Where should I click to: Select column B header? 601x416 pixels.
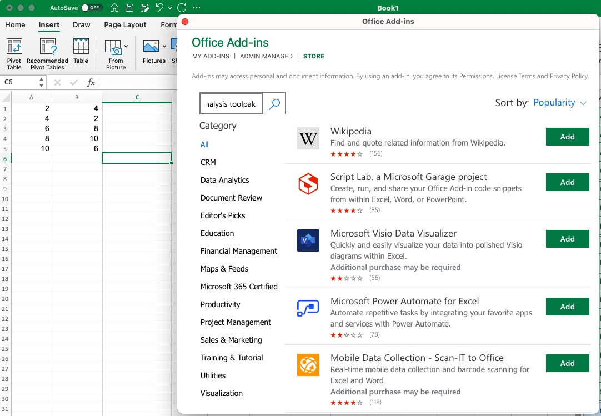77,97
